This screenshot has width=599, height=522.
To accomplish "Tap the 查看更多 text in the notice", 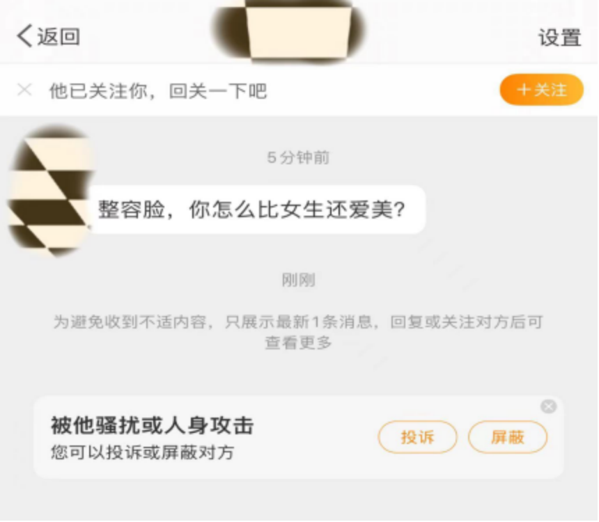I will pyautogui.click(x=298, y=342).
